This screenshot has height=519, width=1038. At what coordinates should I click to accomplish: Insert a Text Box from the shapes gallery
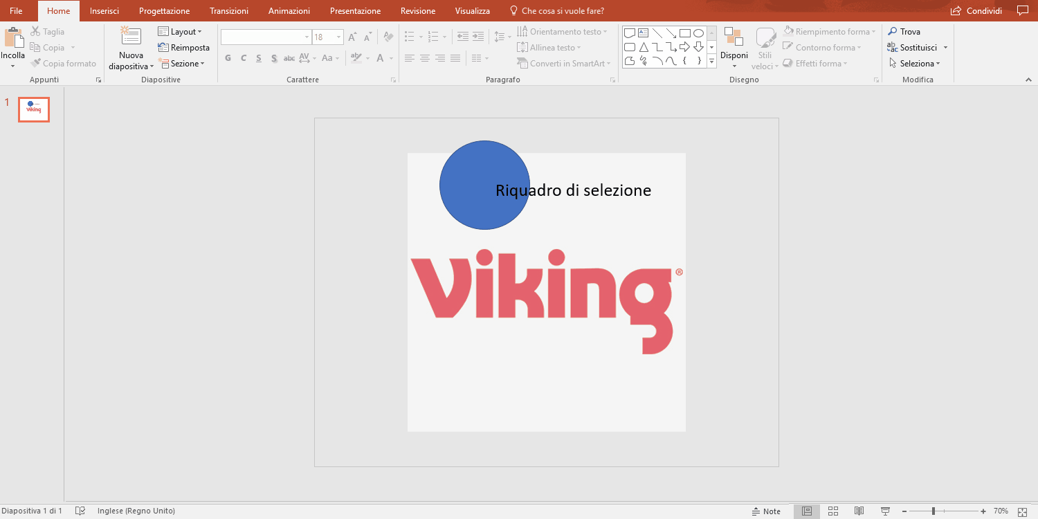(644, 33)
